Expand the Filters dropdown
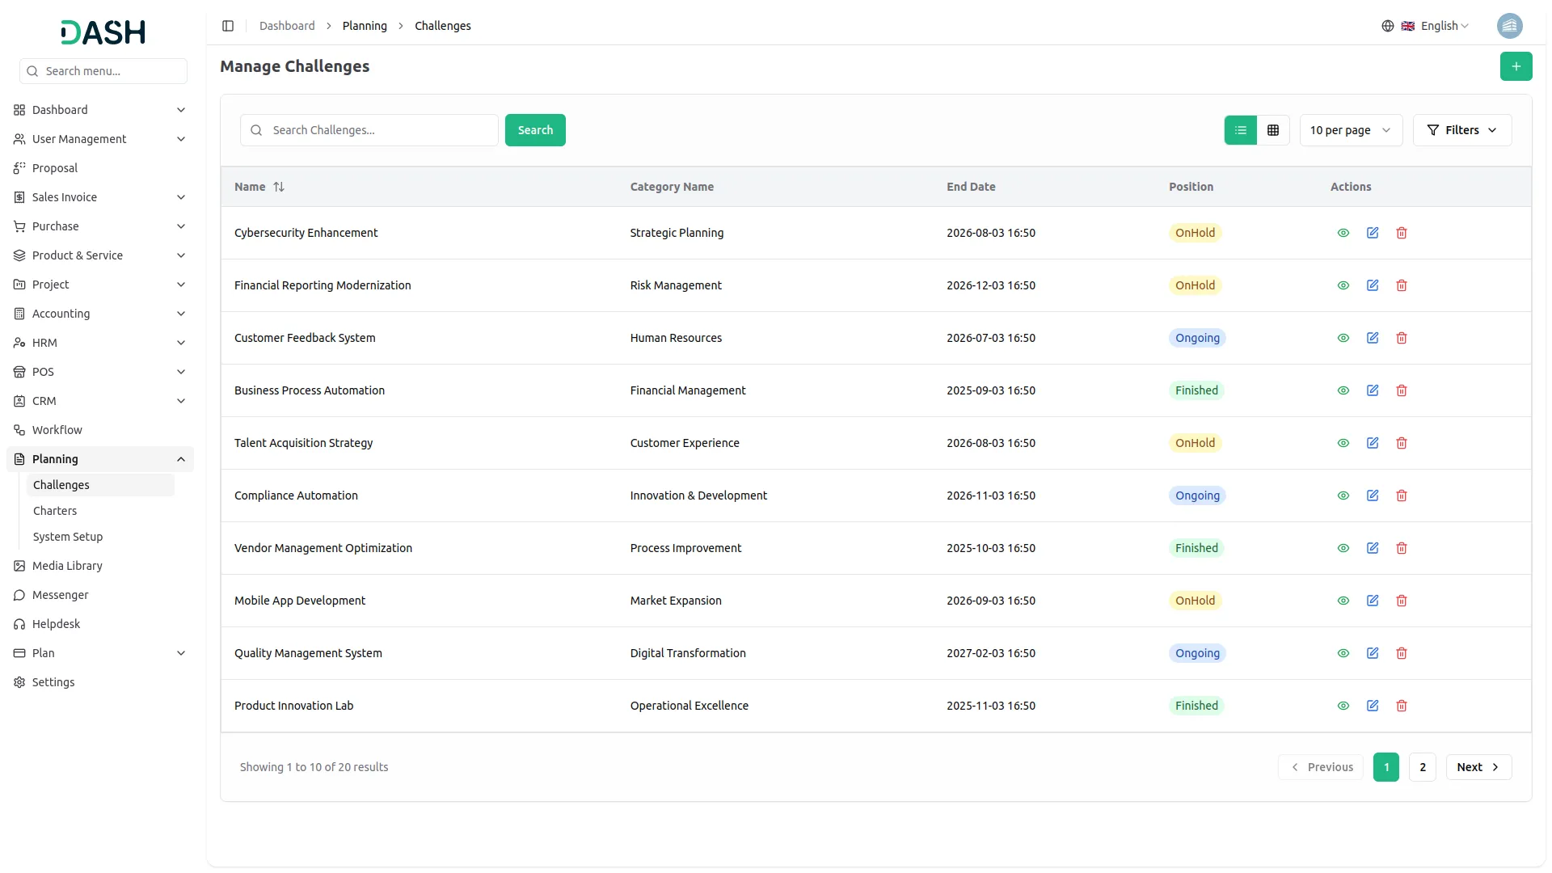Viewport: 1552px width, 873px height. (1461, 130)
